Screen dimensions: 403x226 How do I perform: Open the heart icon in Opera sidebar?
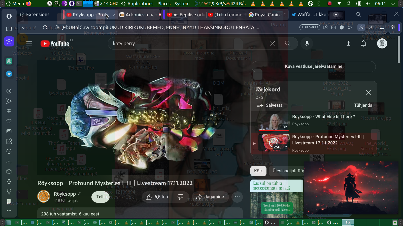coord(9,121)
